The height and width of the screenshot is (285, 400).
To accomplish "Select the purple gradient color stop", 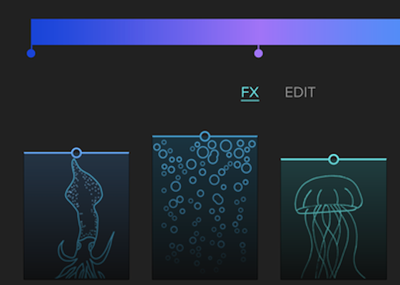I will pos(258,53).
